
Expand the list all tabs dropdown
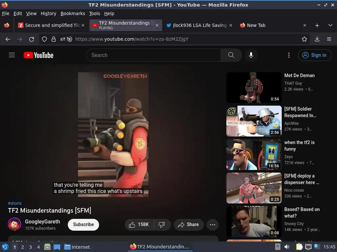point(330,25)
